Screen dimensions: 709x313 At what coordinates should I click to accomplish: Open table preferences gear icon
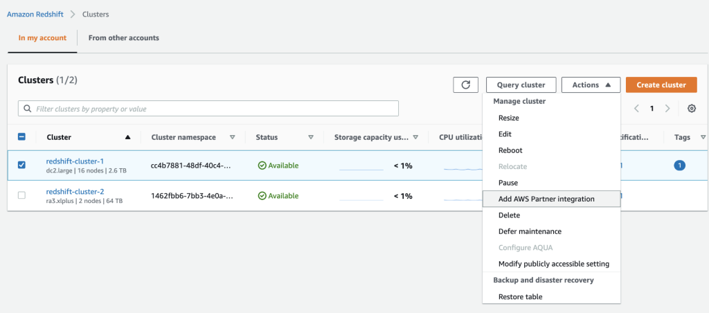coord(692,109)
